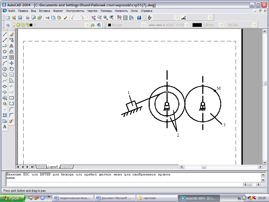
Task: Open the 2.00 mm lineweight dropdown
Action: click(221, 25)
